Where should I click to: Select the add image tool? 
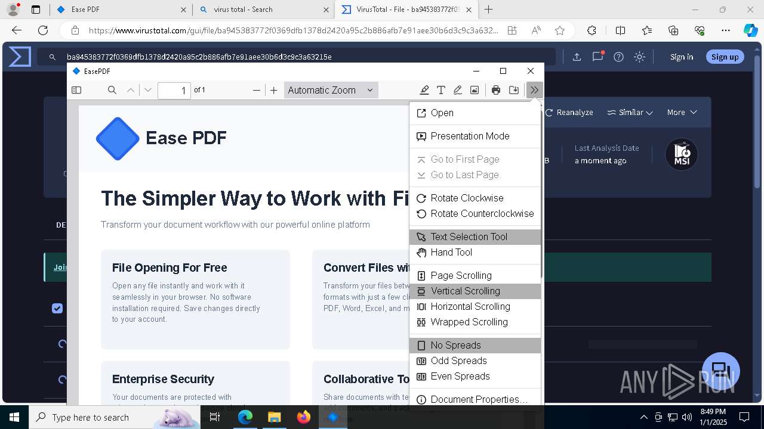click(x=475, y=90)
